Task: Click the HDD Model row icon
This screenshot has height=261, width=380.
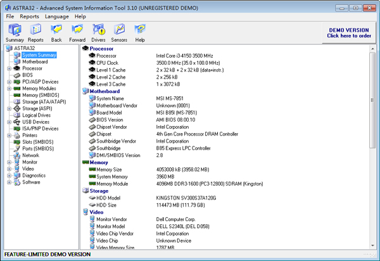Action: click(x=92, y=198)
